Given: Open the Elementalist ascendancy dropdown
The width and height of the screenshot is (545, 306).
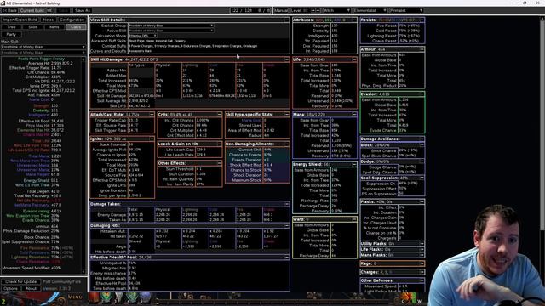Looking at the screenshot, I should point(370,10).
